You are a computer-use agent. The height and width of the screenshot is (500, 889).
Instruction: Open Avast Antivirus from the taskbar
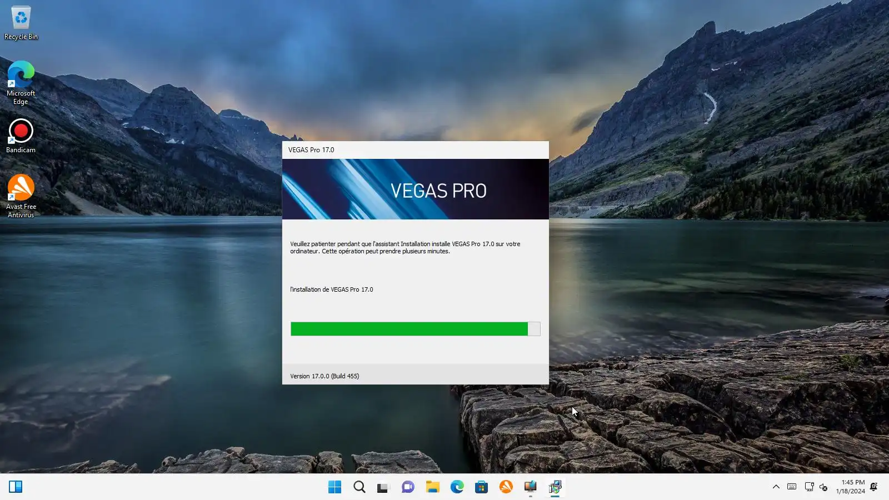pos(506,487)
